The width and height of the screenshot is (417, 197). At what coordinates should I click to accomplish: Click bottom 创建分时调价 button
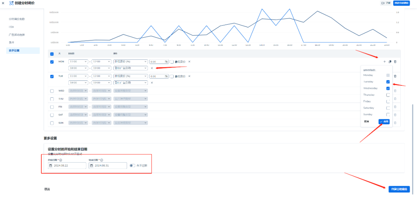399,189
